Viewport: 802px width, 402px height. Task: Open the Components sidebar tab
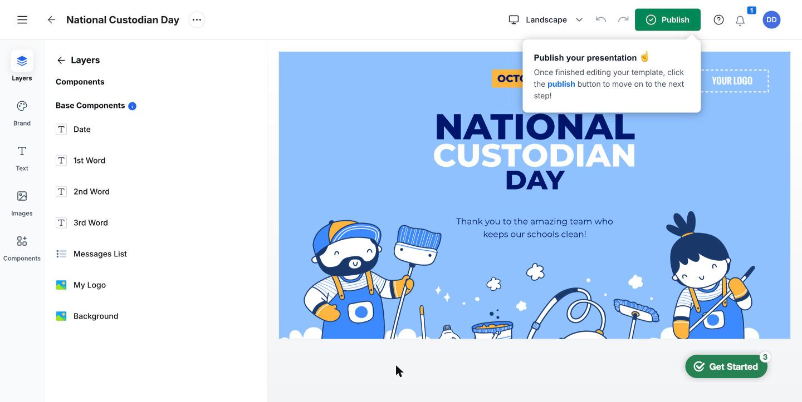pos(22,247)
